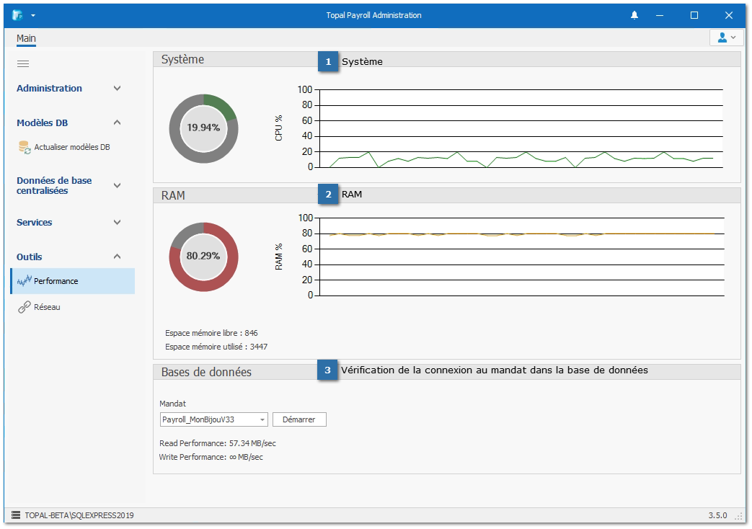The width and height of the screenshot is (752, 529).
Task: Click the CPU usage donut gauge
Action: pos(203,128)
